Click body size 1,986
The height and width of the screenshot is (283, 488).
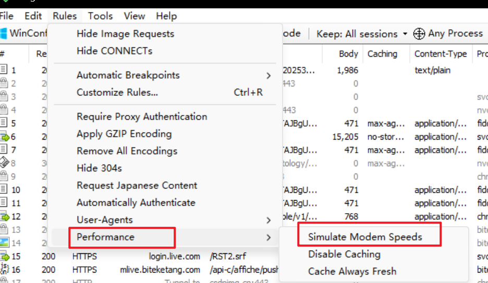(347, 70)
